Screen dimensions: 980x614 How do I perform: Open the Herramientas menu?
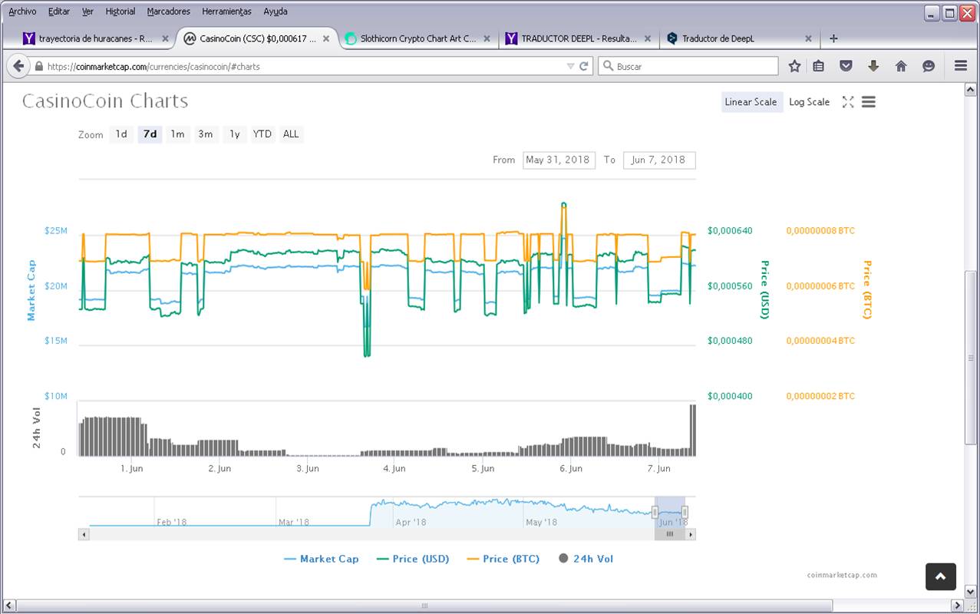tap(226, 12)
